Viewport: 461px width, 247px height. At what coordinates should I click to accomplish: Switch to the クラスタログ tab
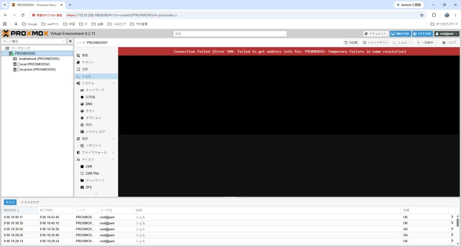[x=30, y=202]
